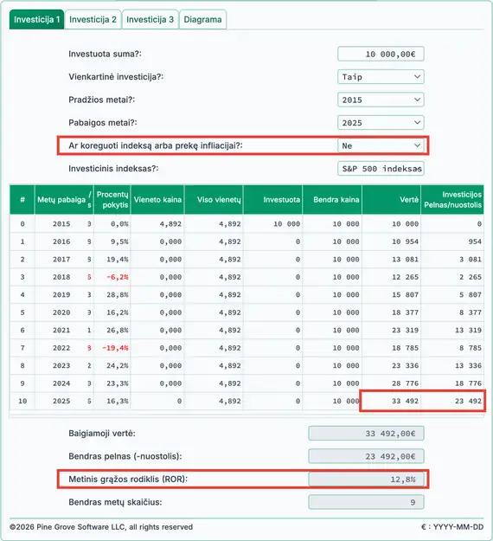The width and height of the screenshot is (493, 541).
Task: Click the 23 492 profit cell for 2025
Action: tap(452, 401)
